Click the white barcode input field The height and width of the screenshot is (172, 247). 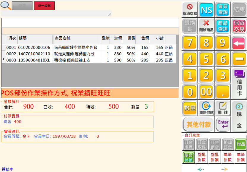(90, 23)
